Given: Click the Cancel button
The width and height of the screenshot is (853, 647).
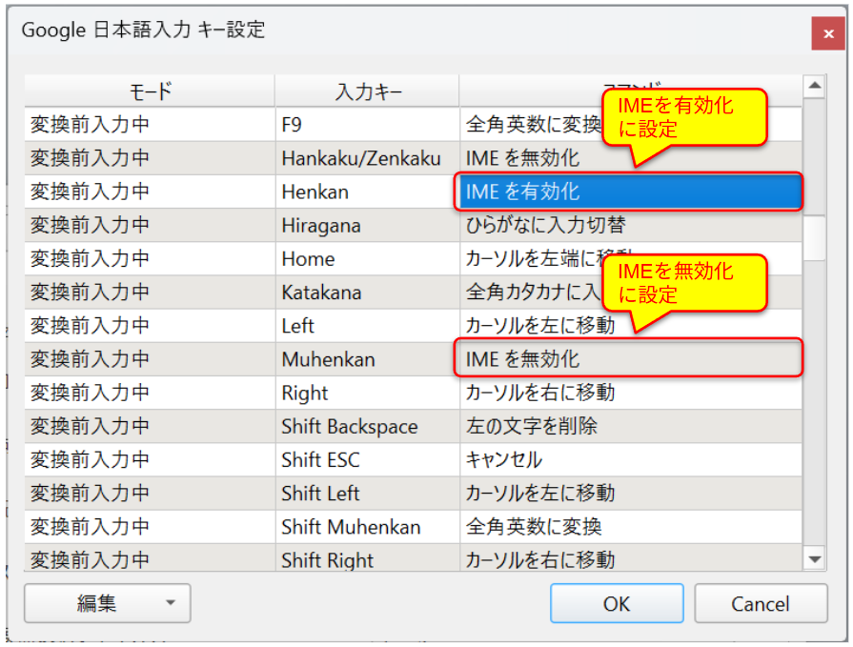Looking at the screenshot, I should tap(761, 603).
